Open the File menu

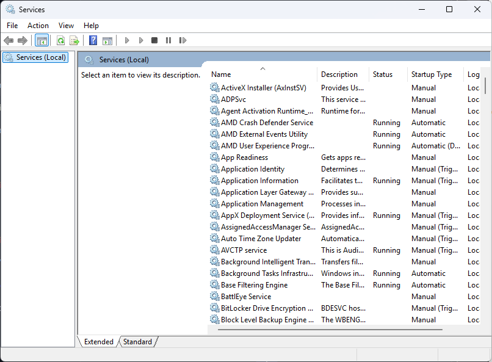(x=12, y=26)
